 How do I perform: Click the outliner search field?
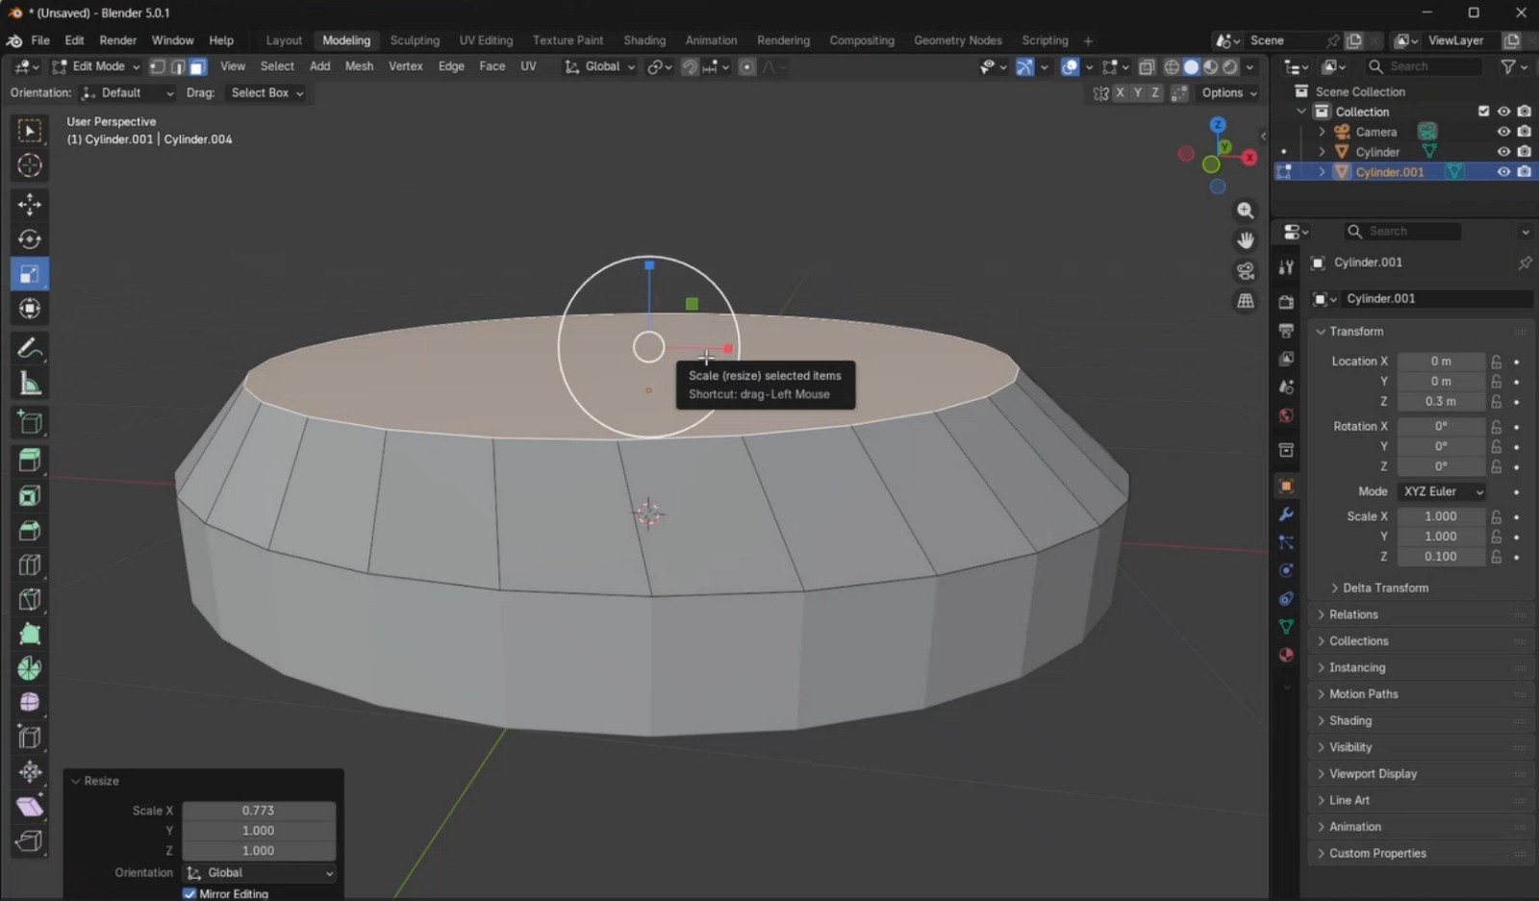1424,65
